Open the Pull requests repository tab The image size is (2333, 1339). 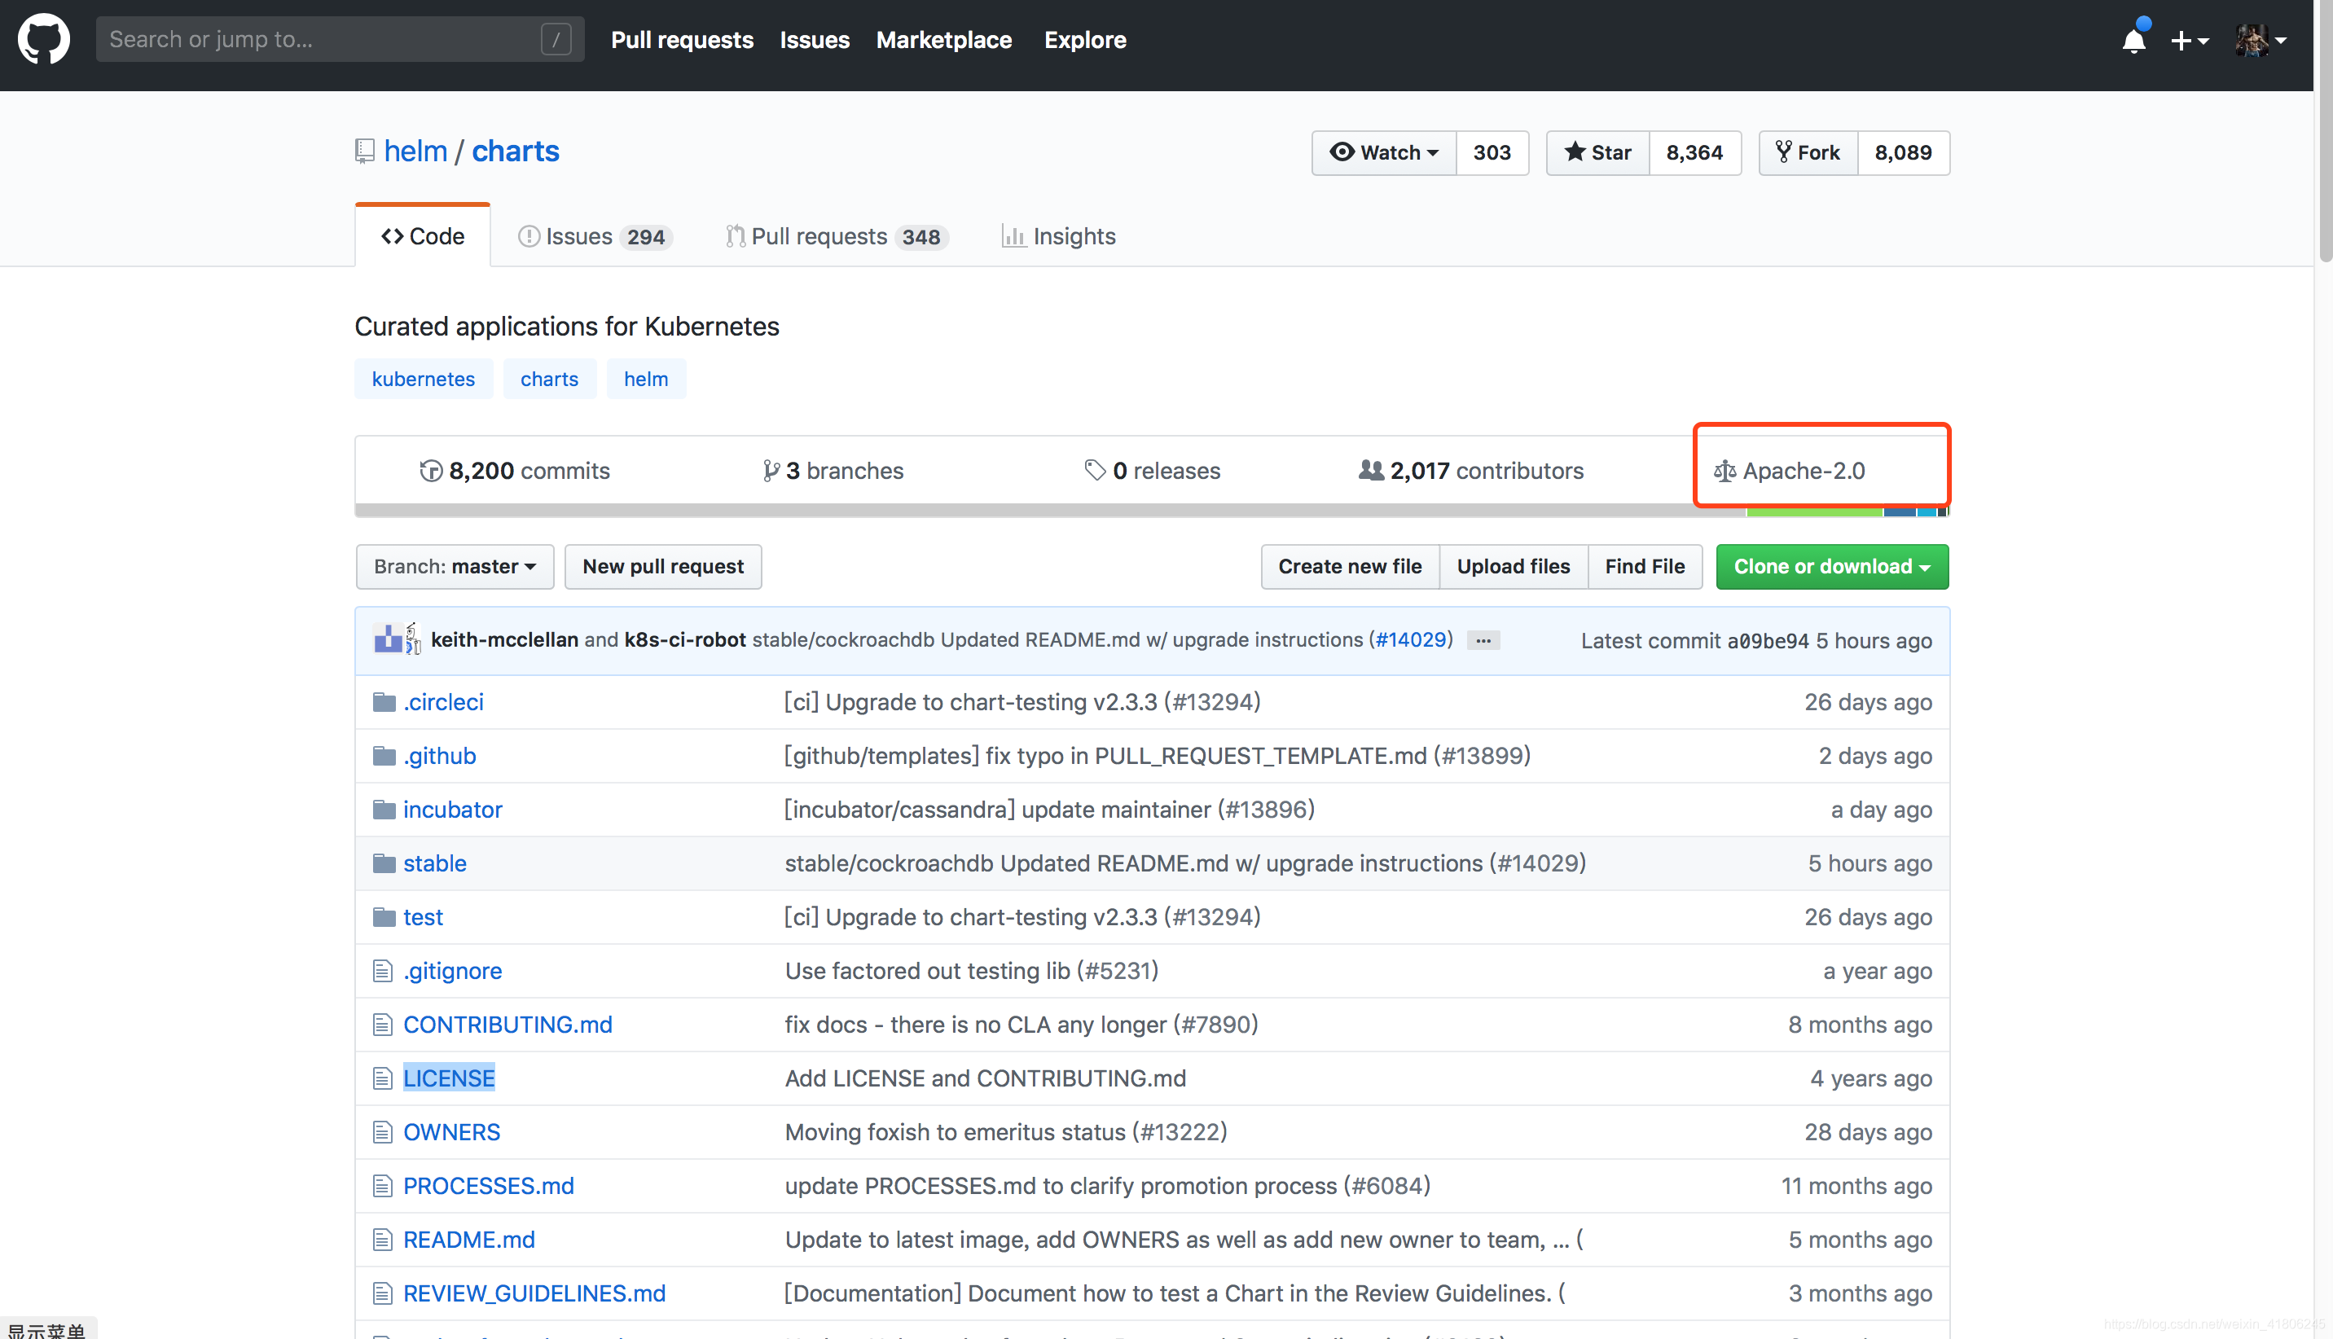[837, 236]
